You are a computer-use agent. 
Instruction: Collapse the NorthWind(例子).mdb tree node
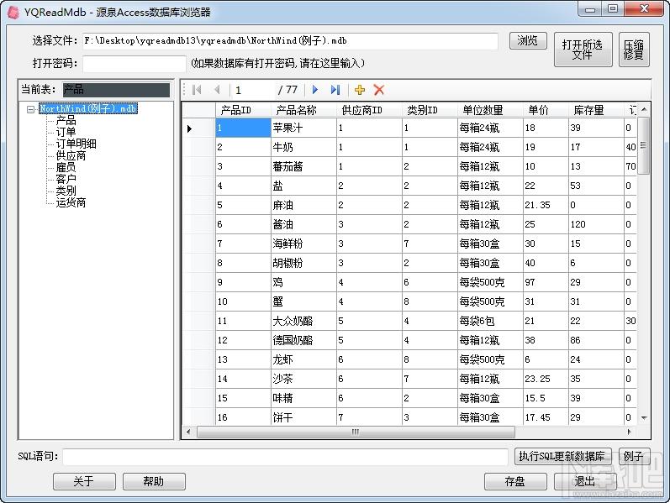pos(30,109)
